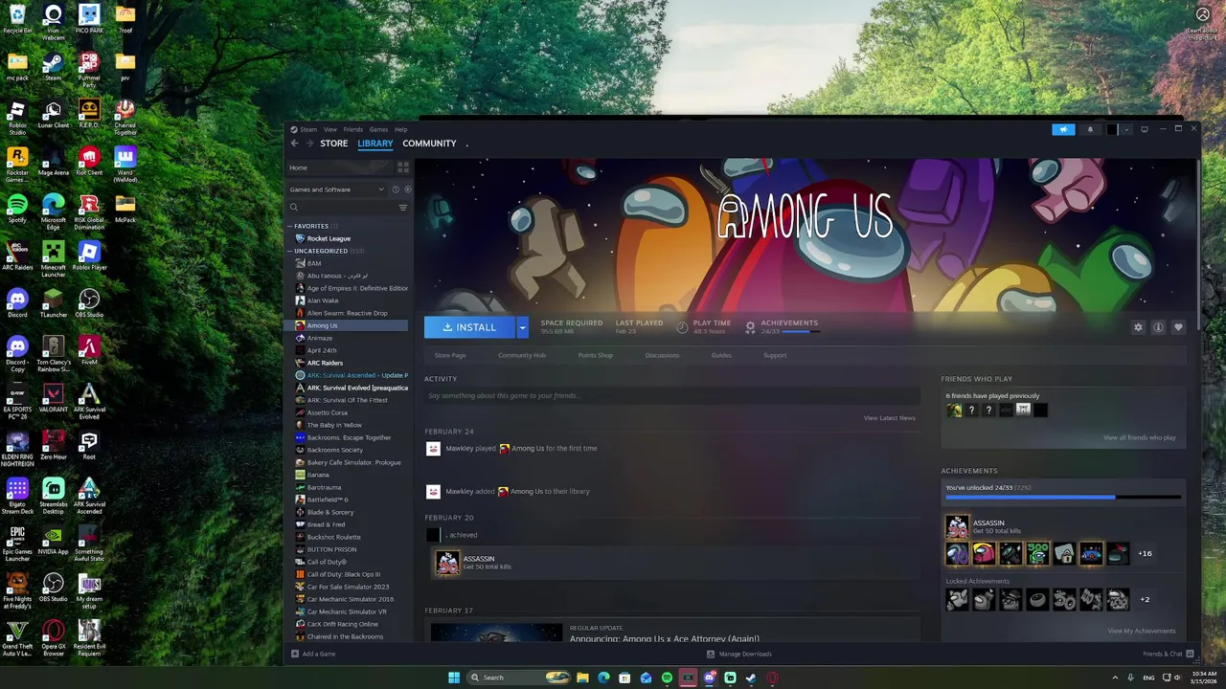Click View Latest News

pos(890,418)
